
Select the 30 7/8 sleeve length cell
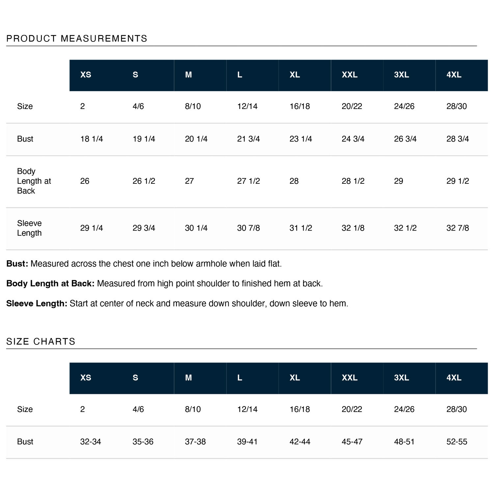(x=248, y=228)
